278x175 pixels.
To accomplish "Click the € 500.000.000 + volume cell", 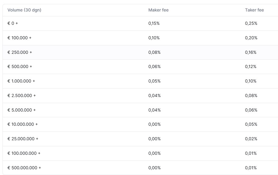I will click(24, 168).
